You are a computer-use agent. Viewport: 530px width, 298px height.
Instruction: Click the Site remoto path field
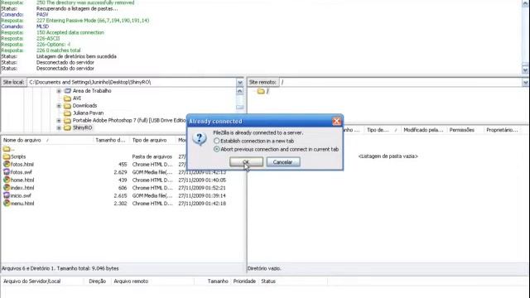click(x=401, y=83)
